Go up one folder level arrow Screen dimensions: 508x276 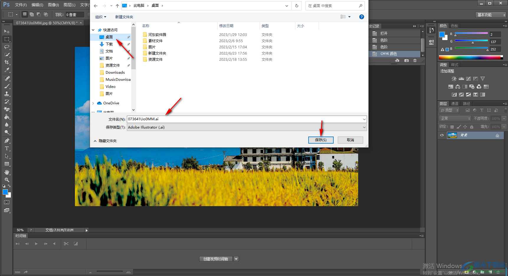pos(117,6)
